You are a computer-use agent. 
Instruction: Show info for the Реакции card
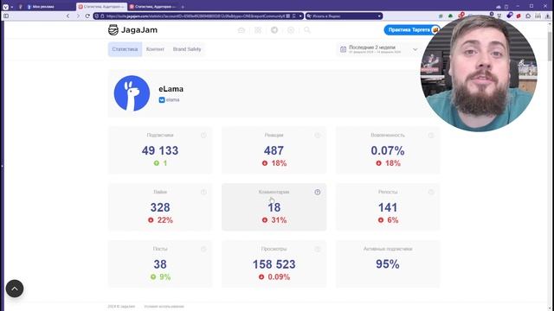tap(318, 135)
